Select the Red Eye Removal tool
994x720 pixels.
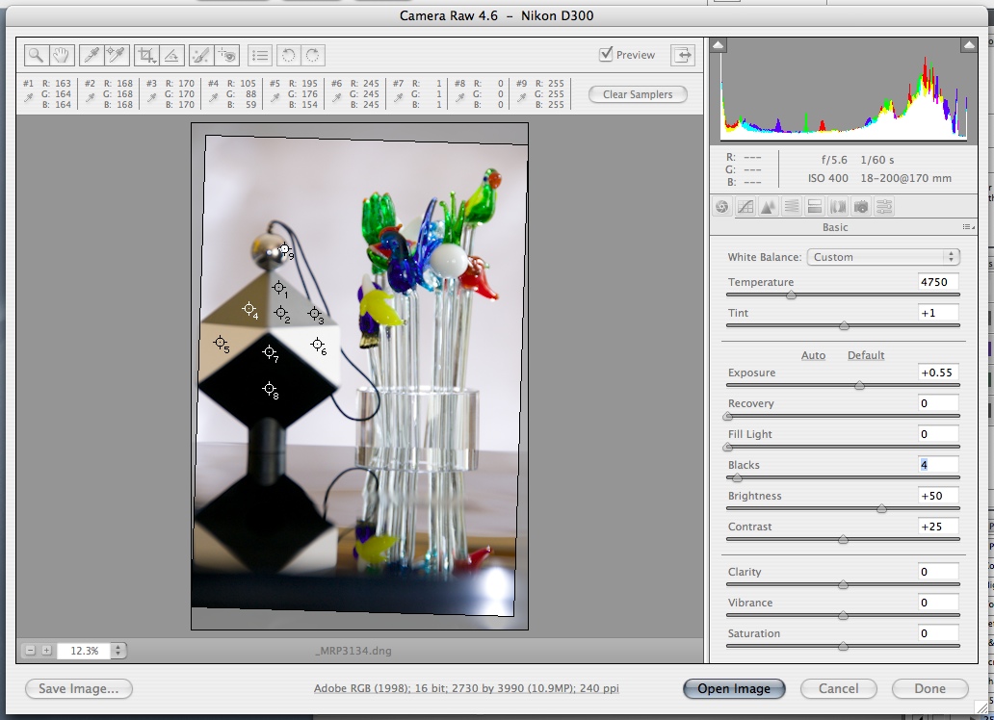(226, 55)
